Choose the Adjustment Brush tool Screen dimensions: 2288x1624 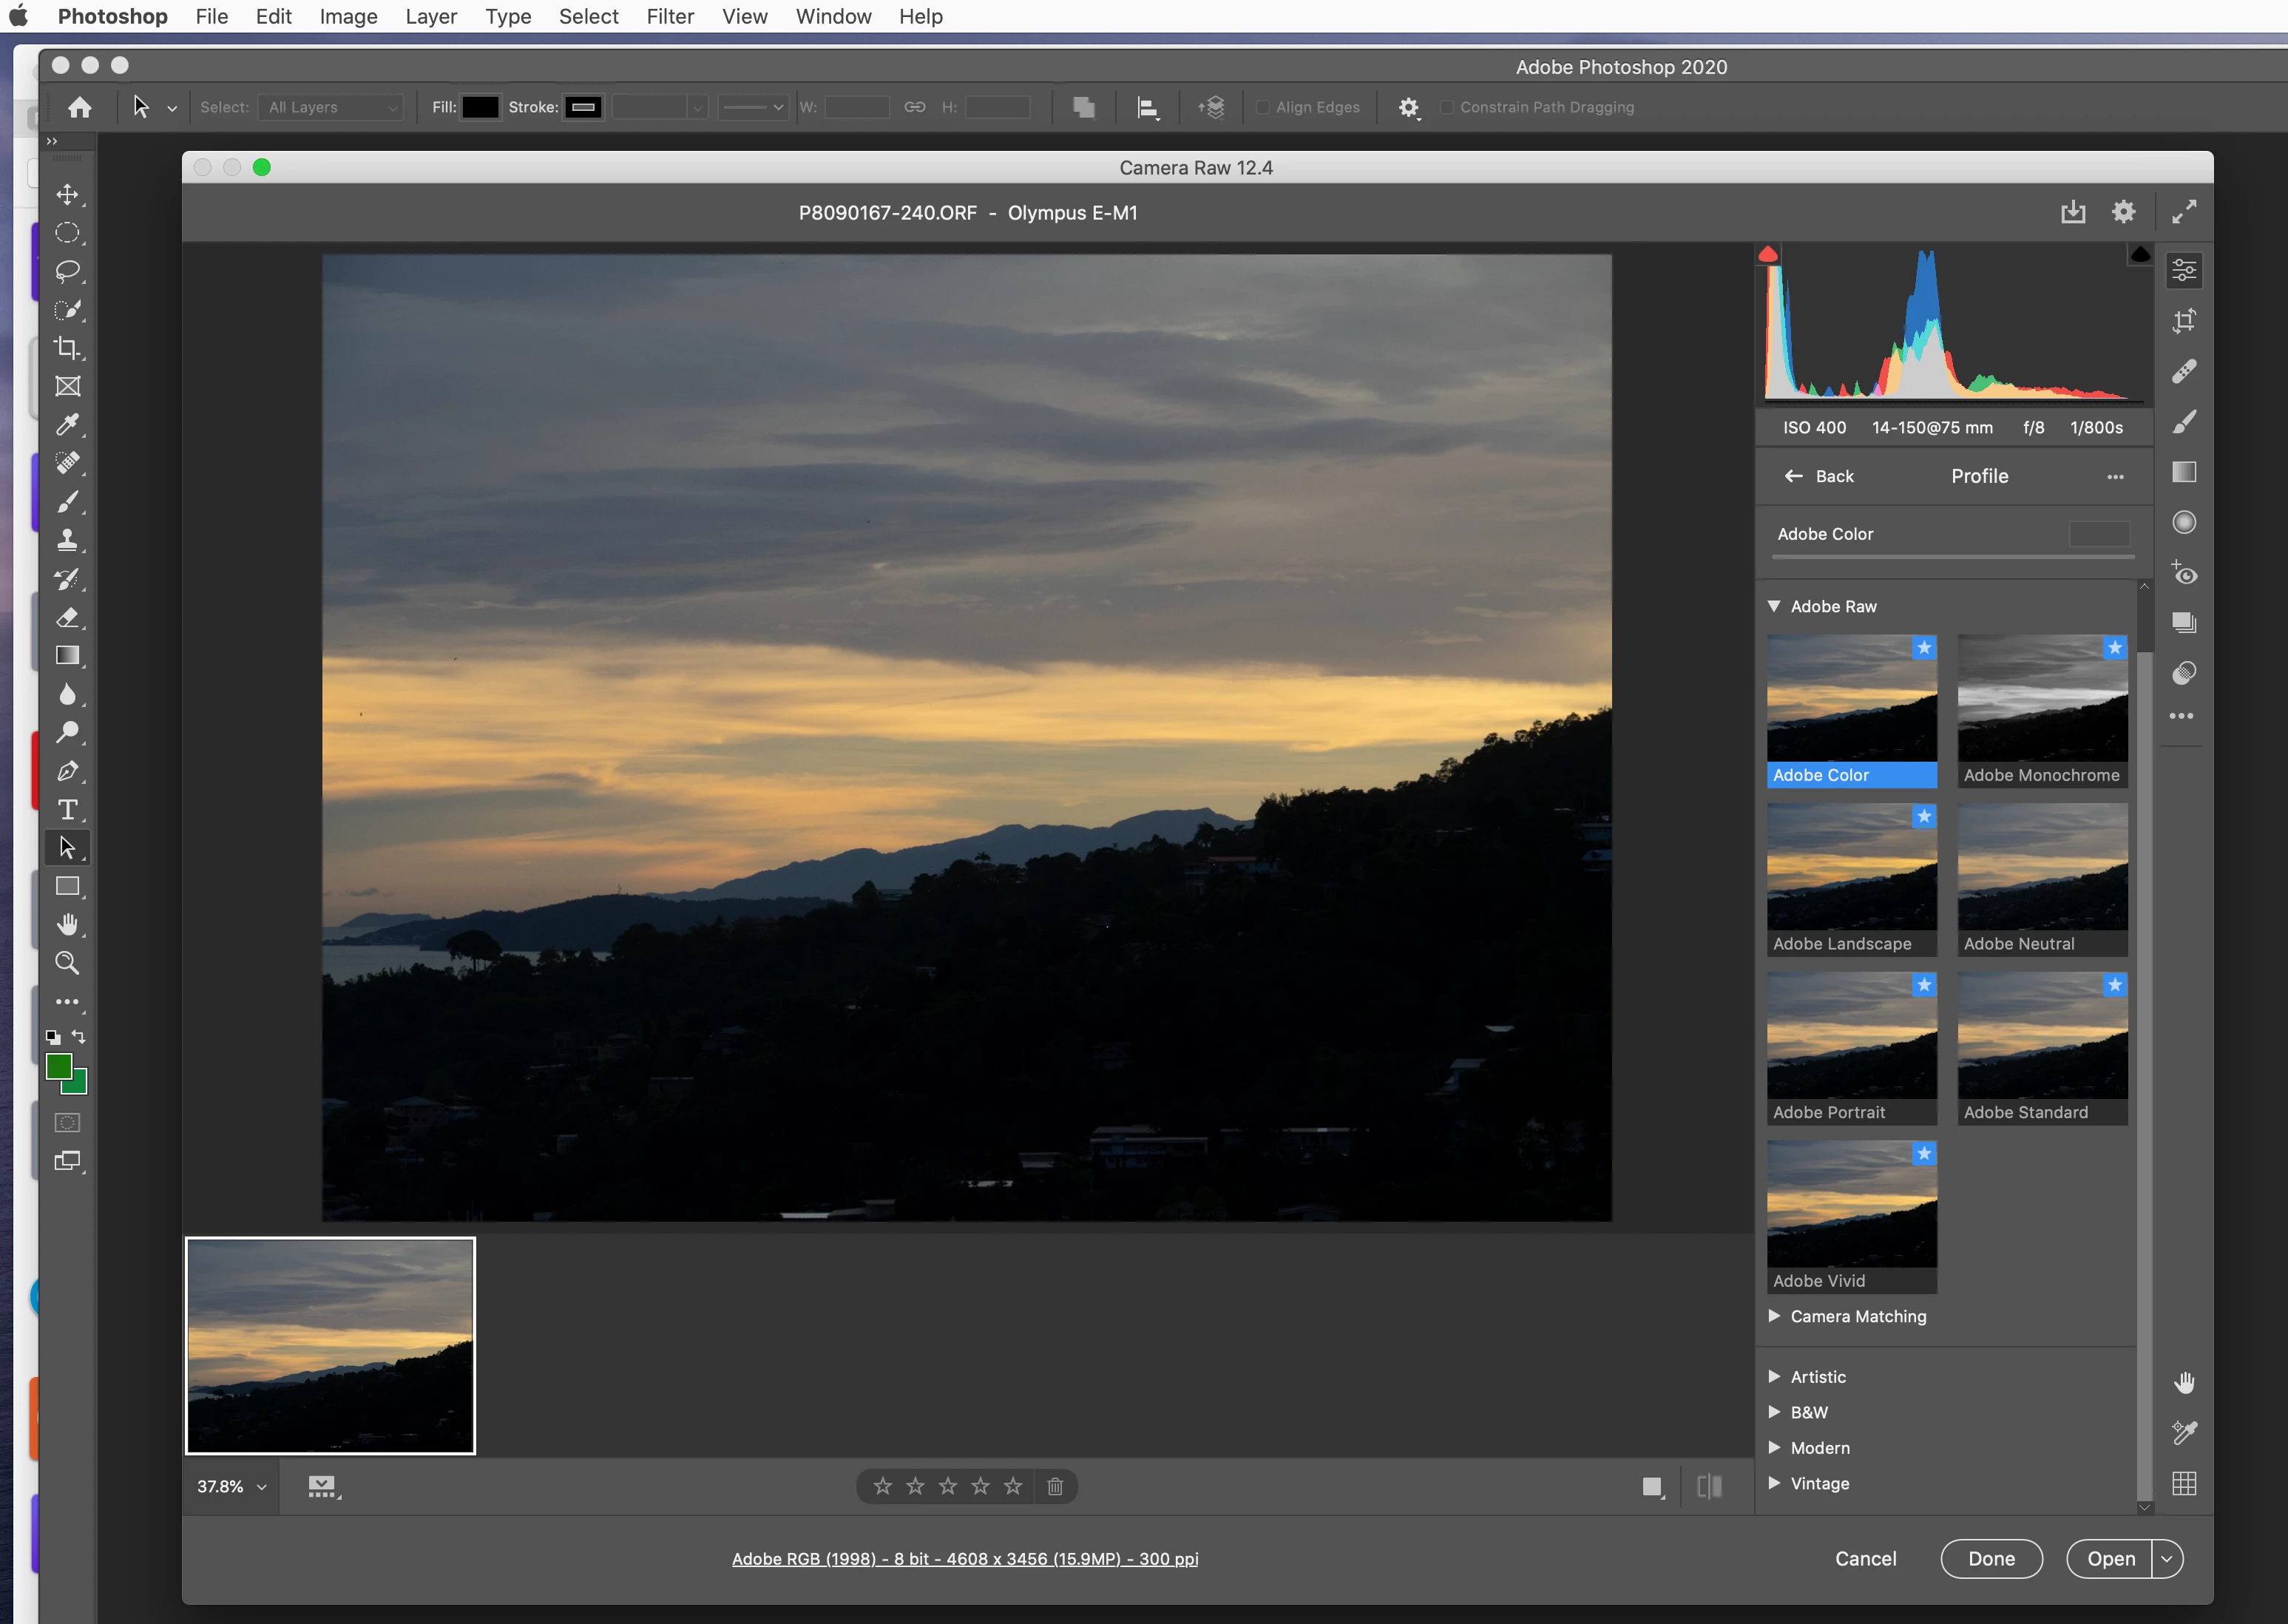click(2184, 422)
